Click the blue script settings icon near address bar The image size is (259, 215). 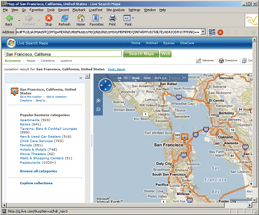point(212,32)
